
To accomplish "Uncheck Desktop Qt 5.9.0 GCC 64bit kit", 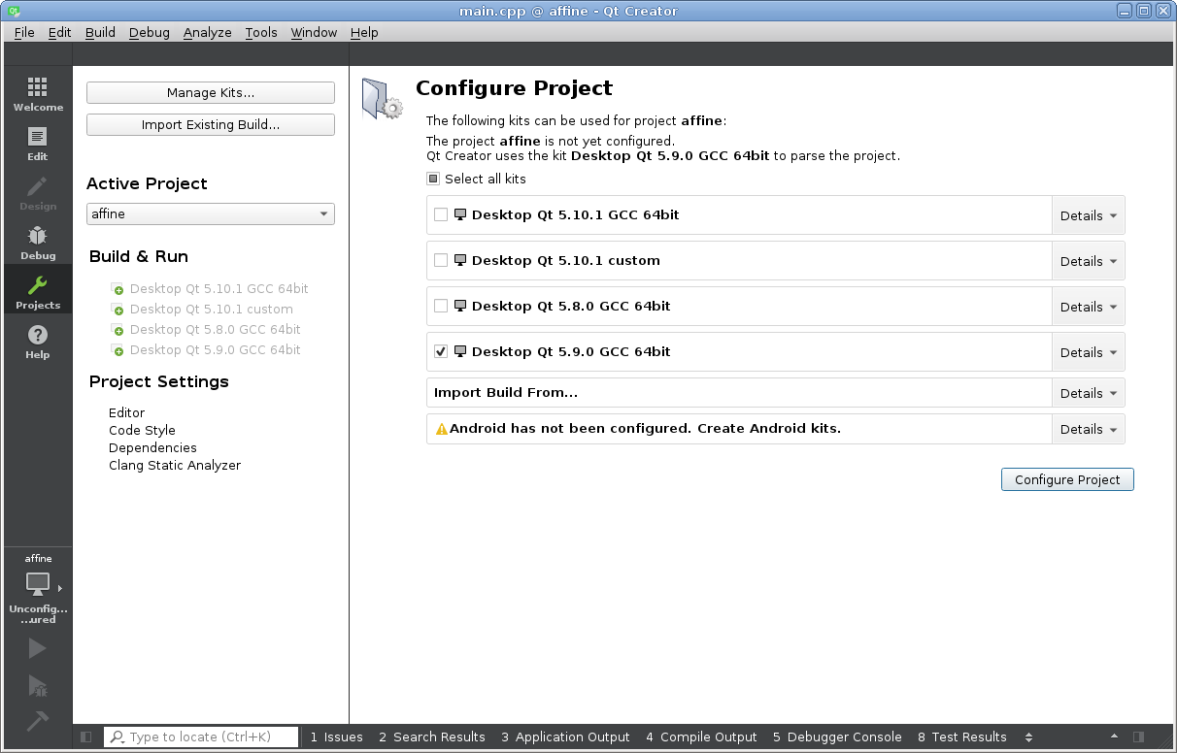I will click(441, 351).
